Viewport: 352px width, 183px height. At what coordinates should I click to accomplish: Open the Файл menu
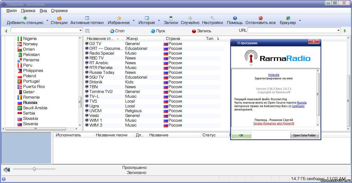pyautogui.click(x=11, y=11)
